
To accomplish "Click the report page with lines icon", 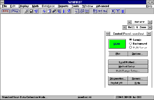I will (x=69, y=11).
